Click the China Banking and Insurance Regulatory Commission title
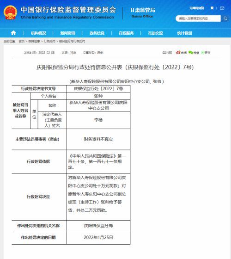 (x=67, y=17)
